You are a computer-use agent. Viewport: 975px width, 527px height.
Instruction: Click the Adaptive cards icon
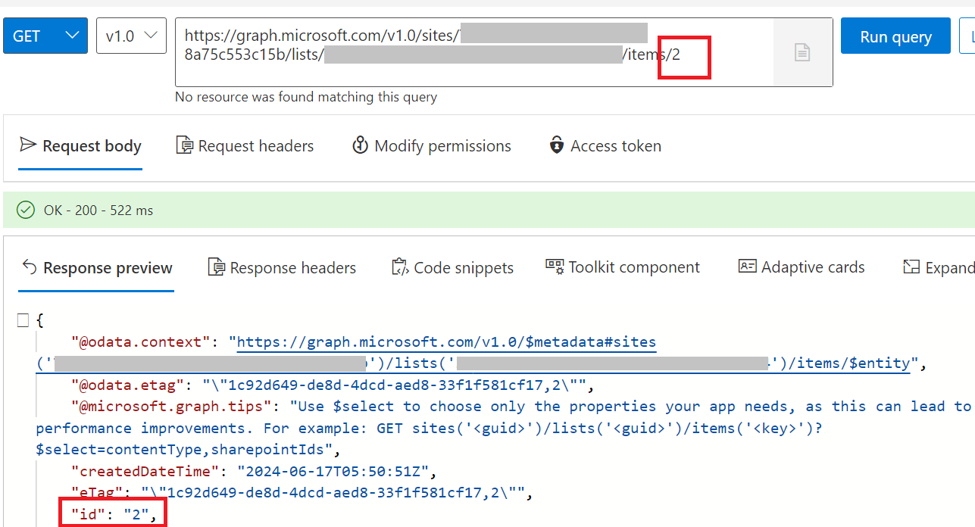[747, 267]
